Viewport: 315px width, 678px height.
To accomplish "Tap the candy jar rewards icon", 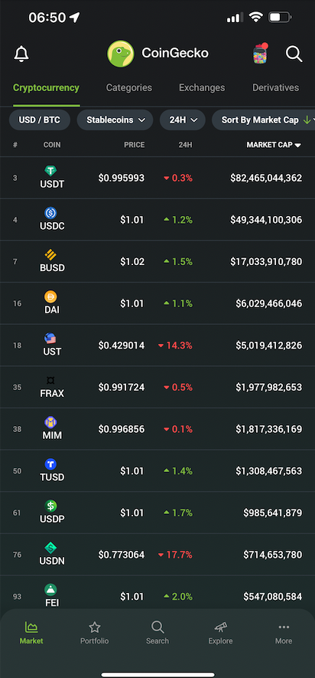I will click(x=260, y=54).
